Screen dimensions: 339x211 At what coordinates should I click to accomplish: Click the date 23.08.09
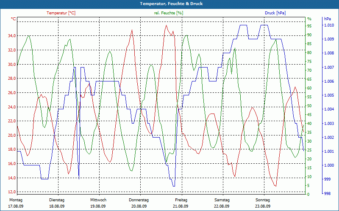click(263, 206)
